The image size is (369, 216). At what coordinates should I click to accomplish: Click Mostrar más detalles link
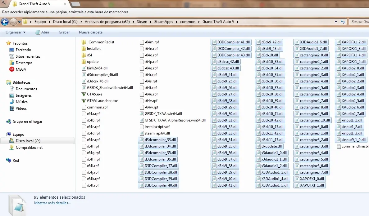pos(52,203)
